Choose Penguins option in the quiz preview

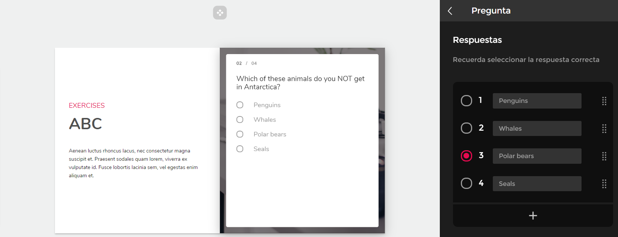(x=240, y=105)
